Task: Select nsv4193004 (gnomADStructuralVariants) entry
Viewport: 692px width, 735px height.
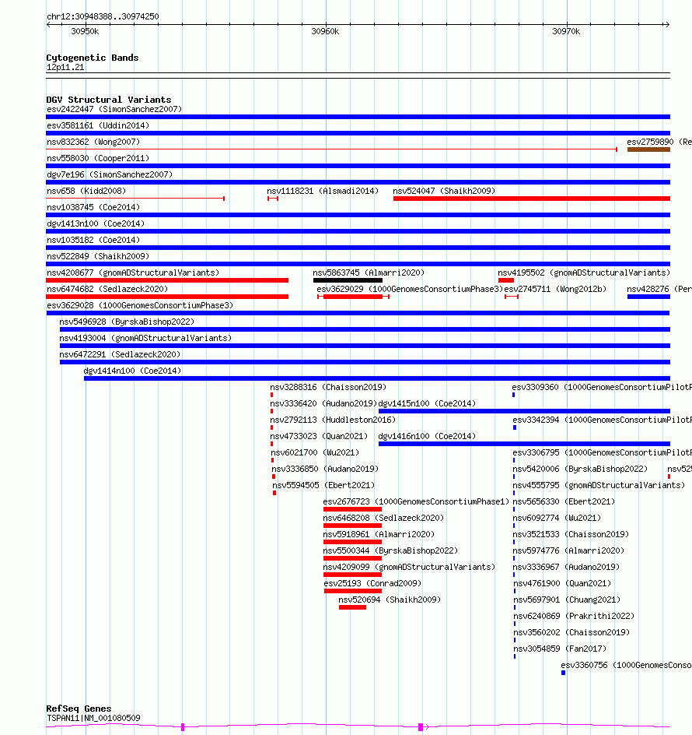Action: [145, 339]
